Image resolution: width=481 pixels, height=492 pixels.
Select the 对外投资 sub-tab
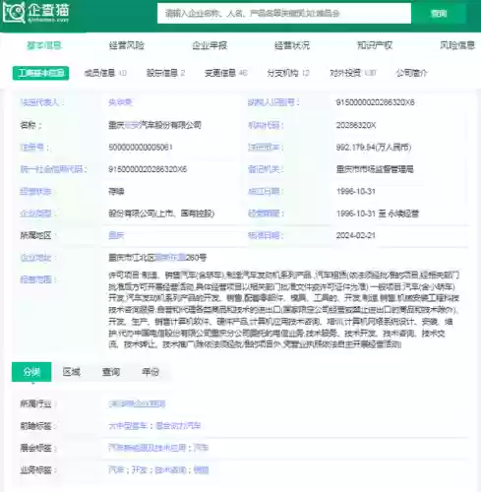coord(353,73)
